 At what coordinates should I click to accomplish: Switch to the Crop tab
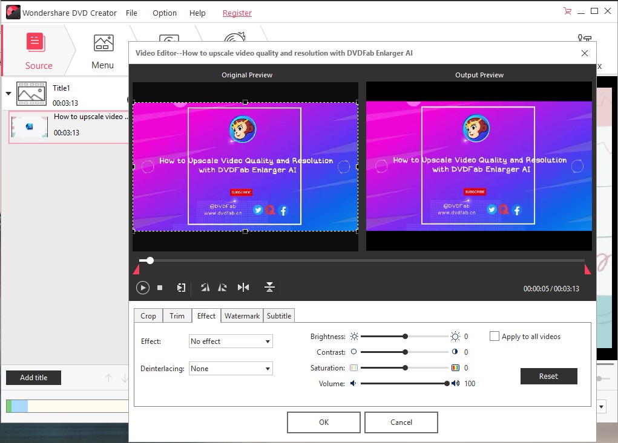tap(148, 315)
